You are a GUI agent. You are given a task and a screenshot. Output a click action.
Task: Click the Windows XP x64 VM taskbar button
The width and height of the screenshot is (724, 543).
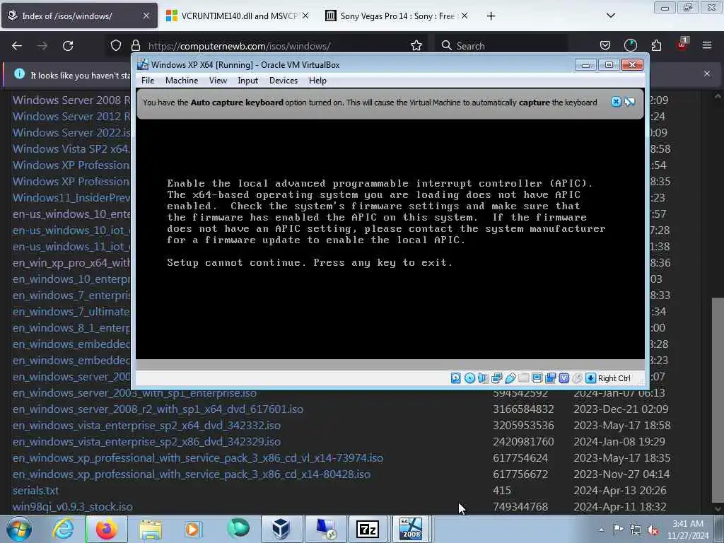click(411, 529)
